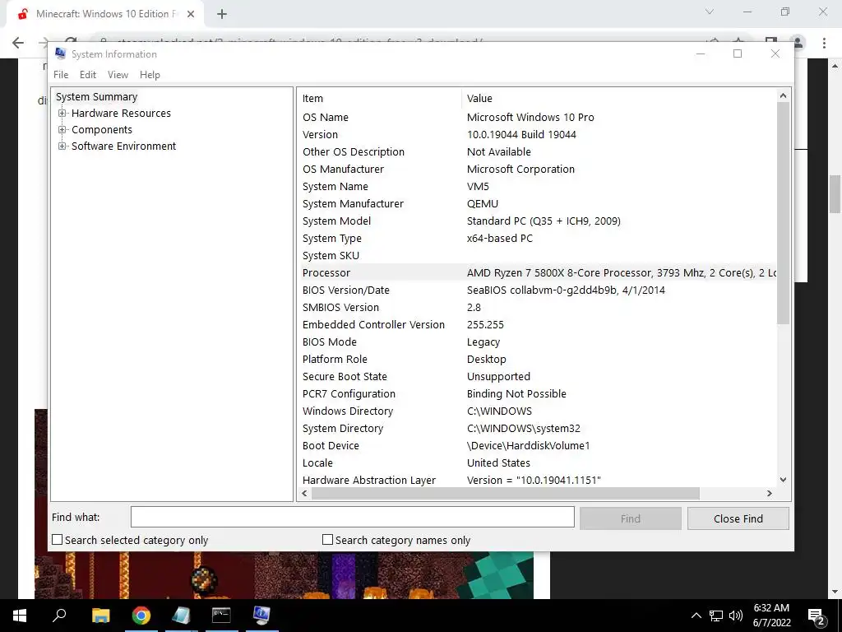Image resolution: width=842 pixels, height=632 pixels.
Task: Click the details pane scroll-up arrow
Action: tap(783, 95)
